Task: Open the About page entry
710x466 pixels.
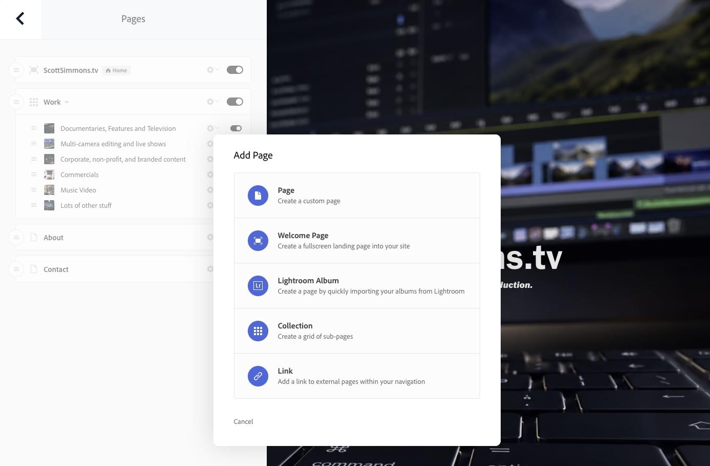Action: [53, 238]
